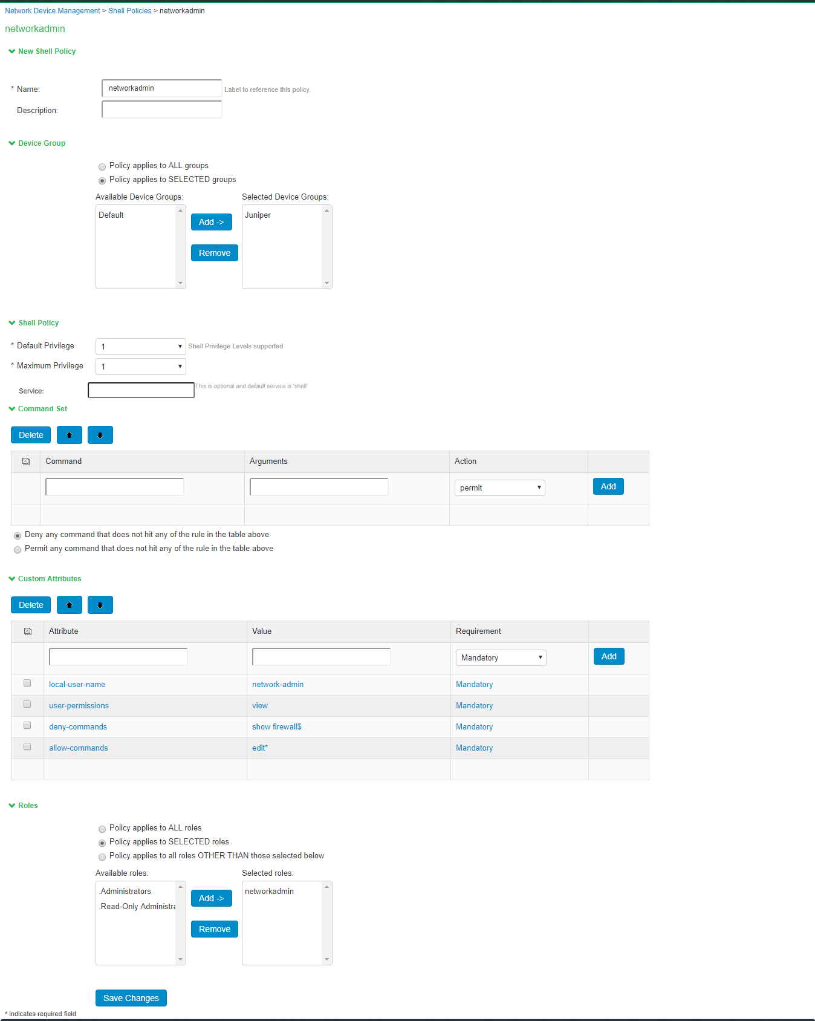Go to Shell Policies breadcrumb
The width and height of the screenshot is (815, 1021).
(x=129, y=11)
